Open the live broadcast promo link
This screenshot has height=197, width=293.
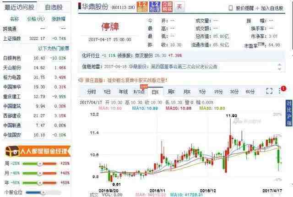(x=126, y=80)
